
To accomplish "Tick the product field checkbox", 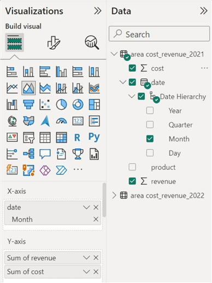I will point(132,167).
